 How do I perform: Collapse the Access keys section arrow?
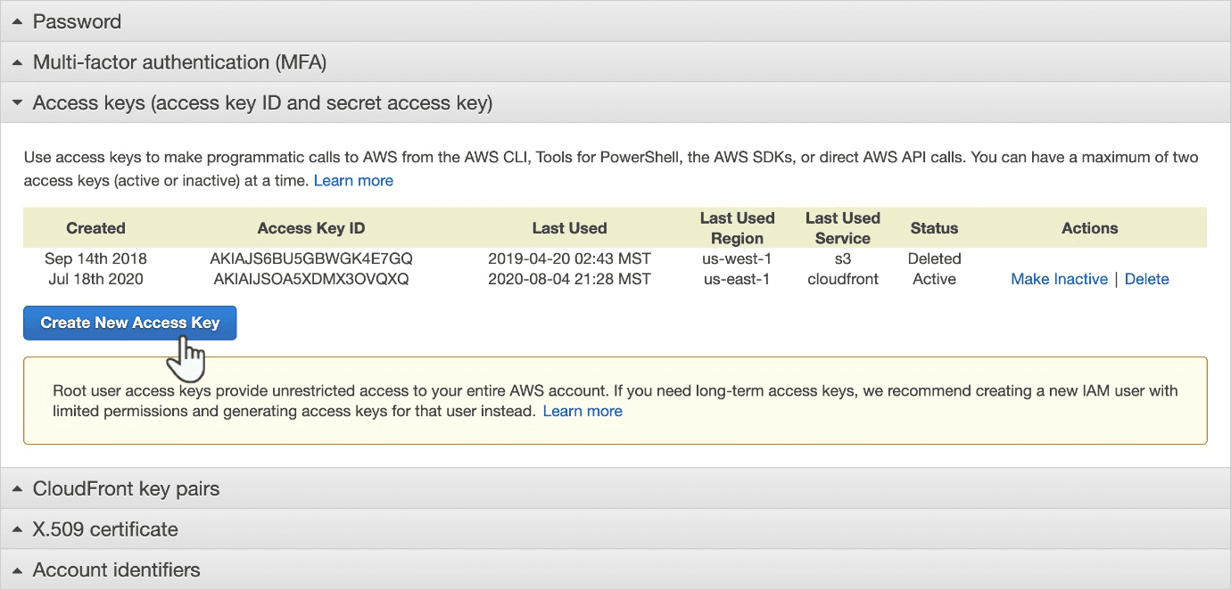pyautogui.click(x=17, y=103)
